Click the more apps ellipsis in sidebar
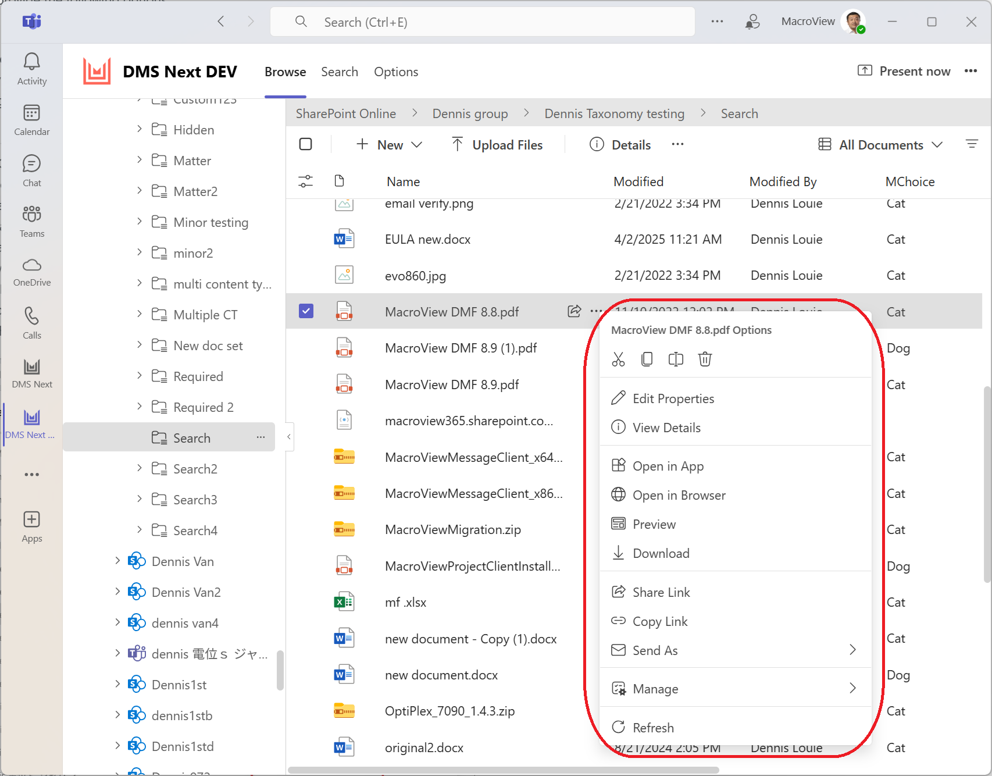The width and height of the screenshot is (992, 776). tap(32, 475)
